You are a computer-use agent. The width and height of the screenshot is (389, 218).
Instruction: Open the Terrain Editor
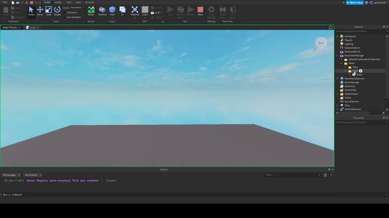[x=91, y=11]
